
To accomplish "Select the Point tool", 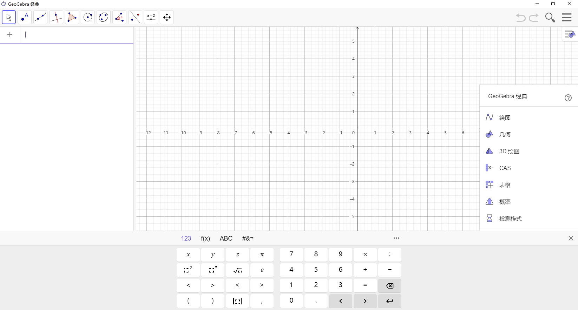I will [x=25, y=17].
